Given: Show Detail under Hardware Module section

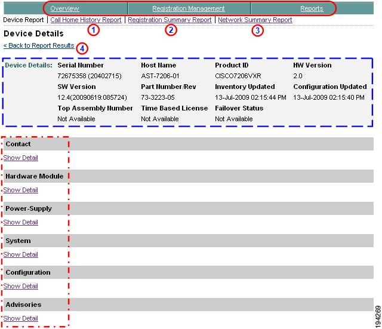Looking at the screenshot, I should point(21,190).
